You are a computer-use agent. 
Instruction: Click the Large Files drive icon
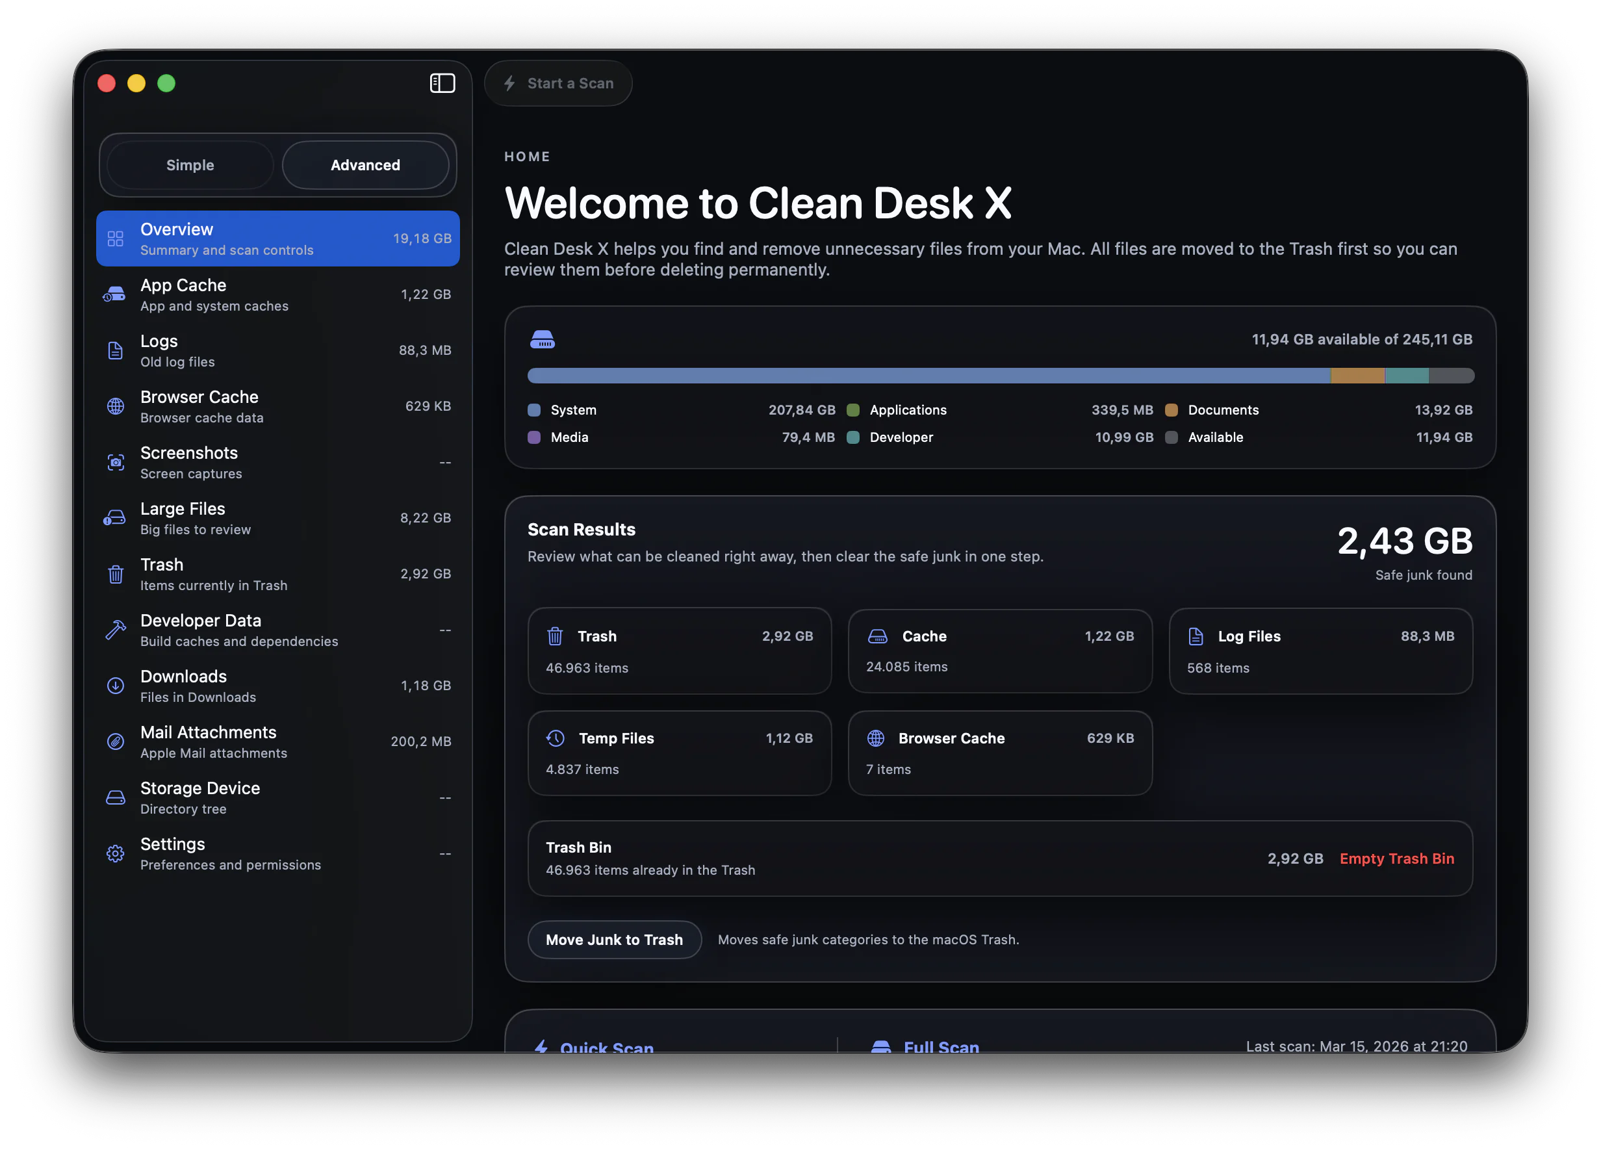point(116,519)
